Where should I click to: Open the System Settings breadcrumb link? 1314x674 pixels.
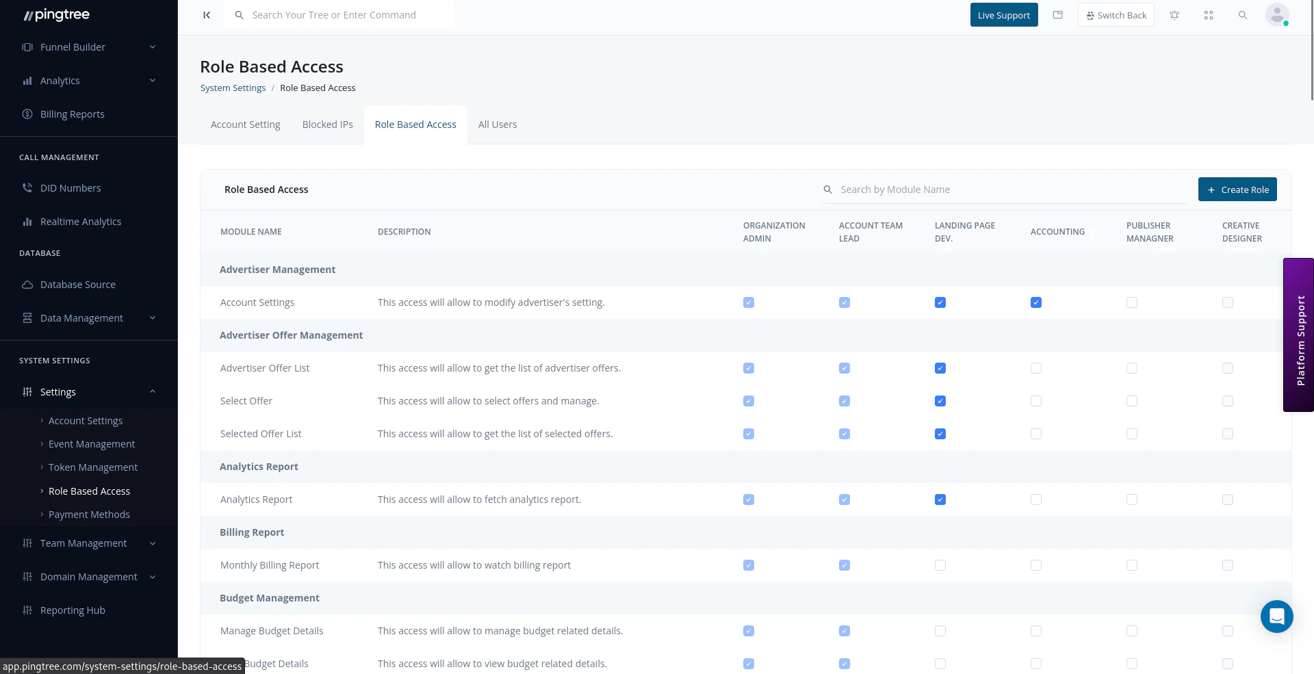pos(233,88)
